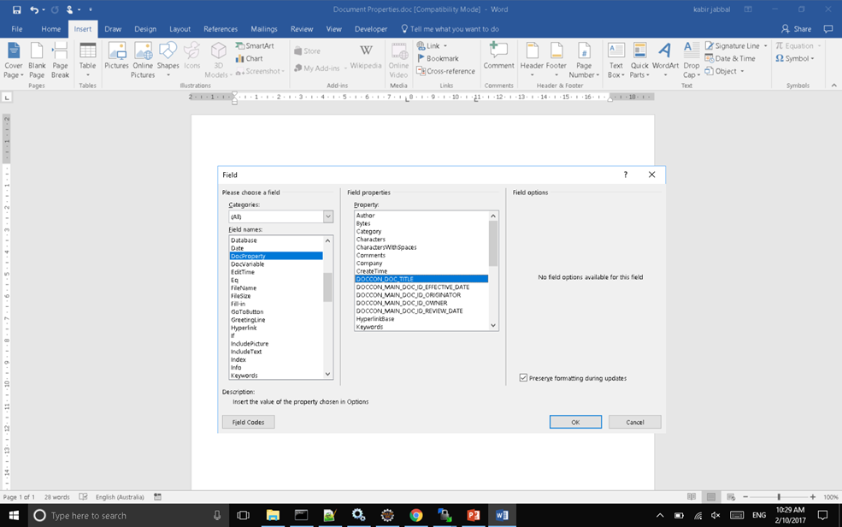Insert a SmartArt graphic
Viewport: 842px width, 527px height.
coord(255,45)
